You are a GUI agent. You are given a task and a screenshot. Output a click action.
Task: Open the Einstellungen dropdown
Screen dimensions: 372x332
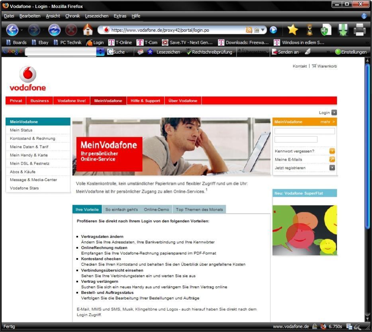(x=368, y=52)
